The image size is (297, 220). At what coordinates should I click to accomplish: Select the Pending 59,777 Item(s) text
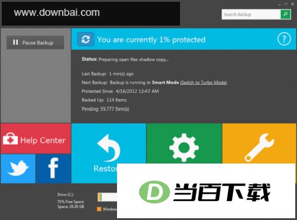point(105,109)
